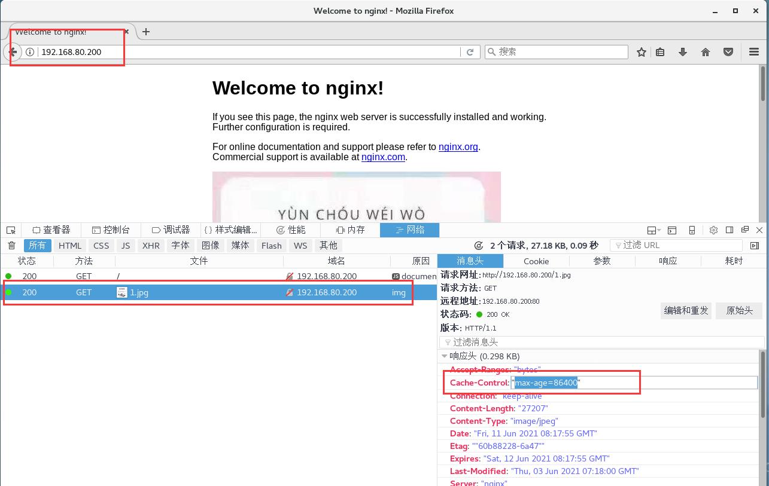Filter requests by CSS

tap(101, 246)
